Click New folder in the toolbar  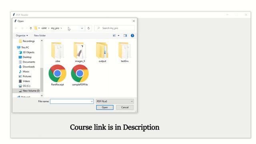(x=40, y=36)
